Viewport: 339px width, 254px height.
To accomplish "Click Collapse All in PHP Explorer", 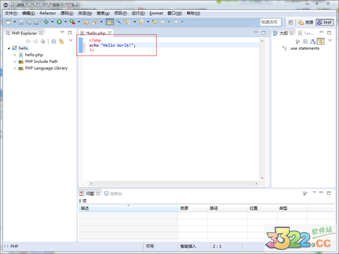I will [x=54, y=41].
